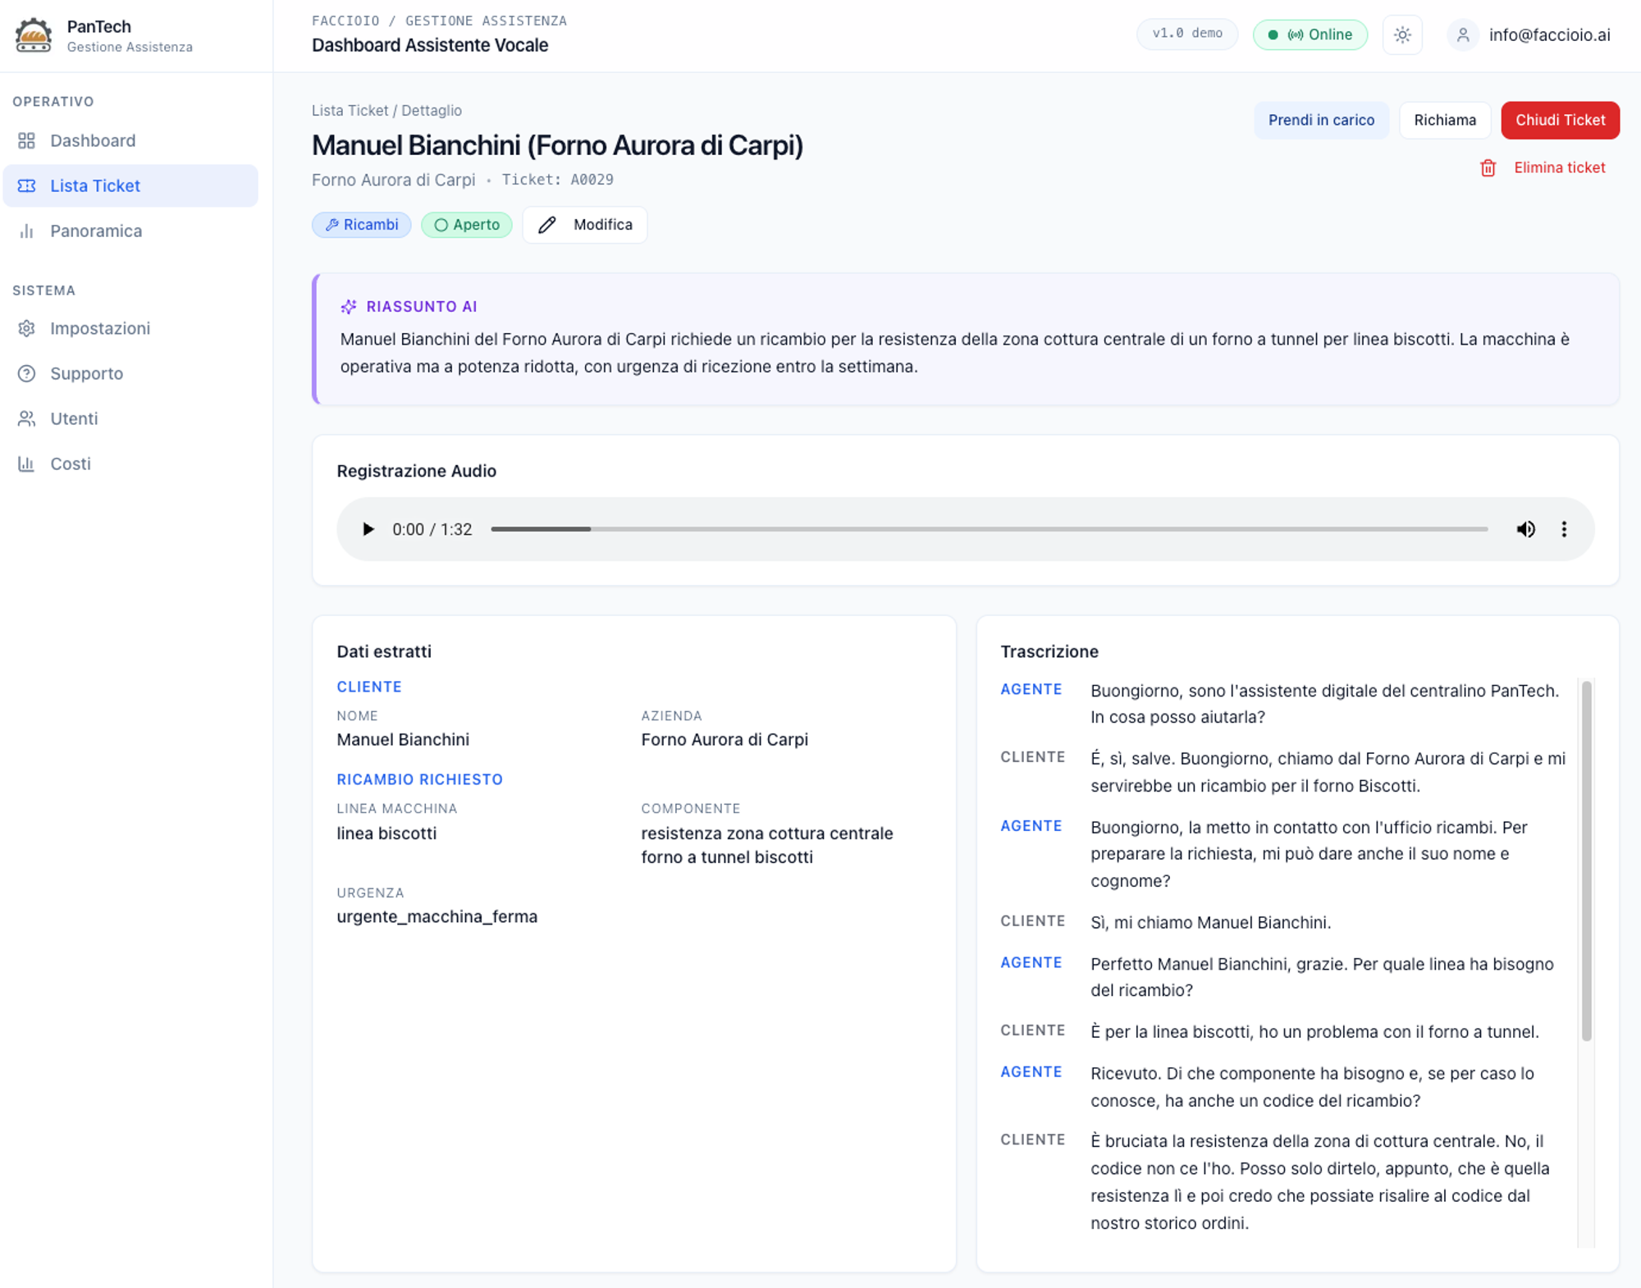
Task: Click the Linea Macchina value linea biscotti
Action: pos(386,833)
